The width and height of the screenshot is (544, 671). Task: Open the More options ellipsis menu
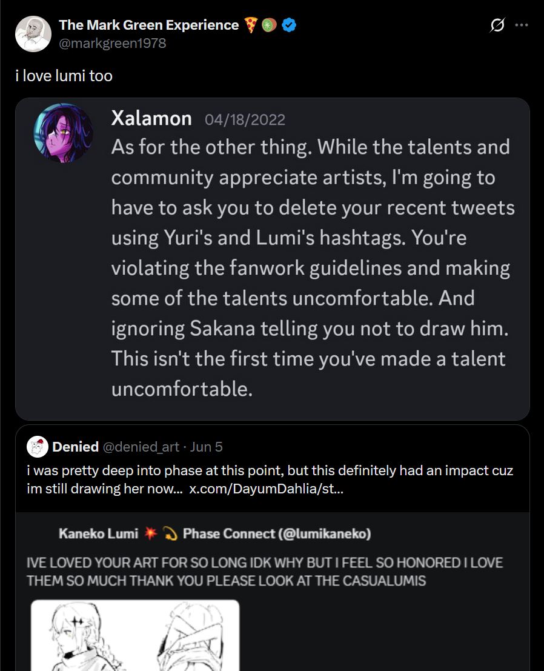click(521, 25)
